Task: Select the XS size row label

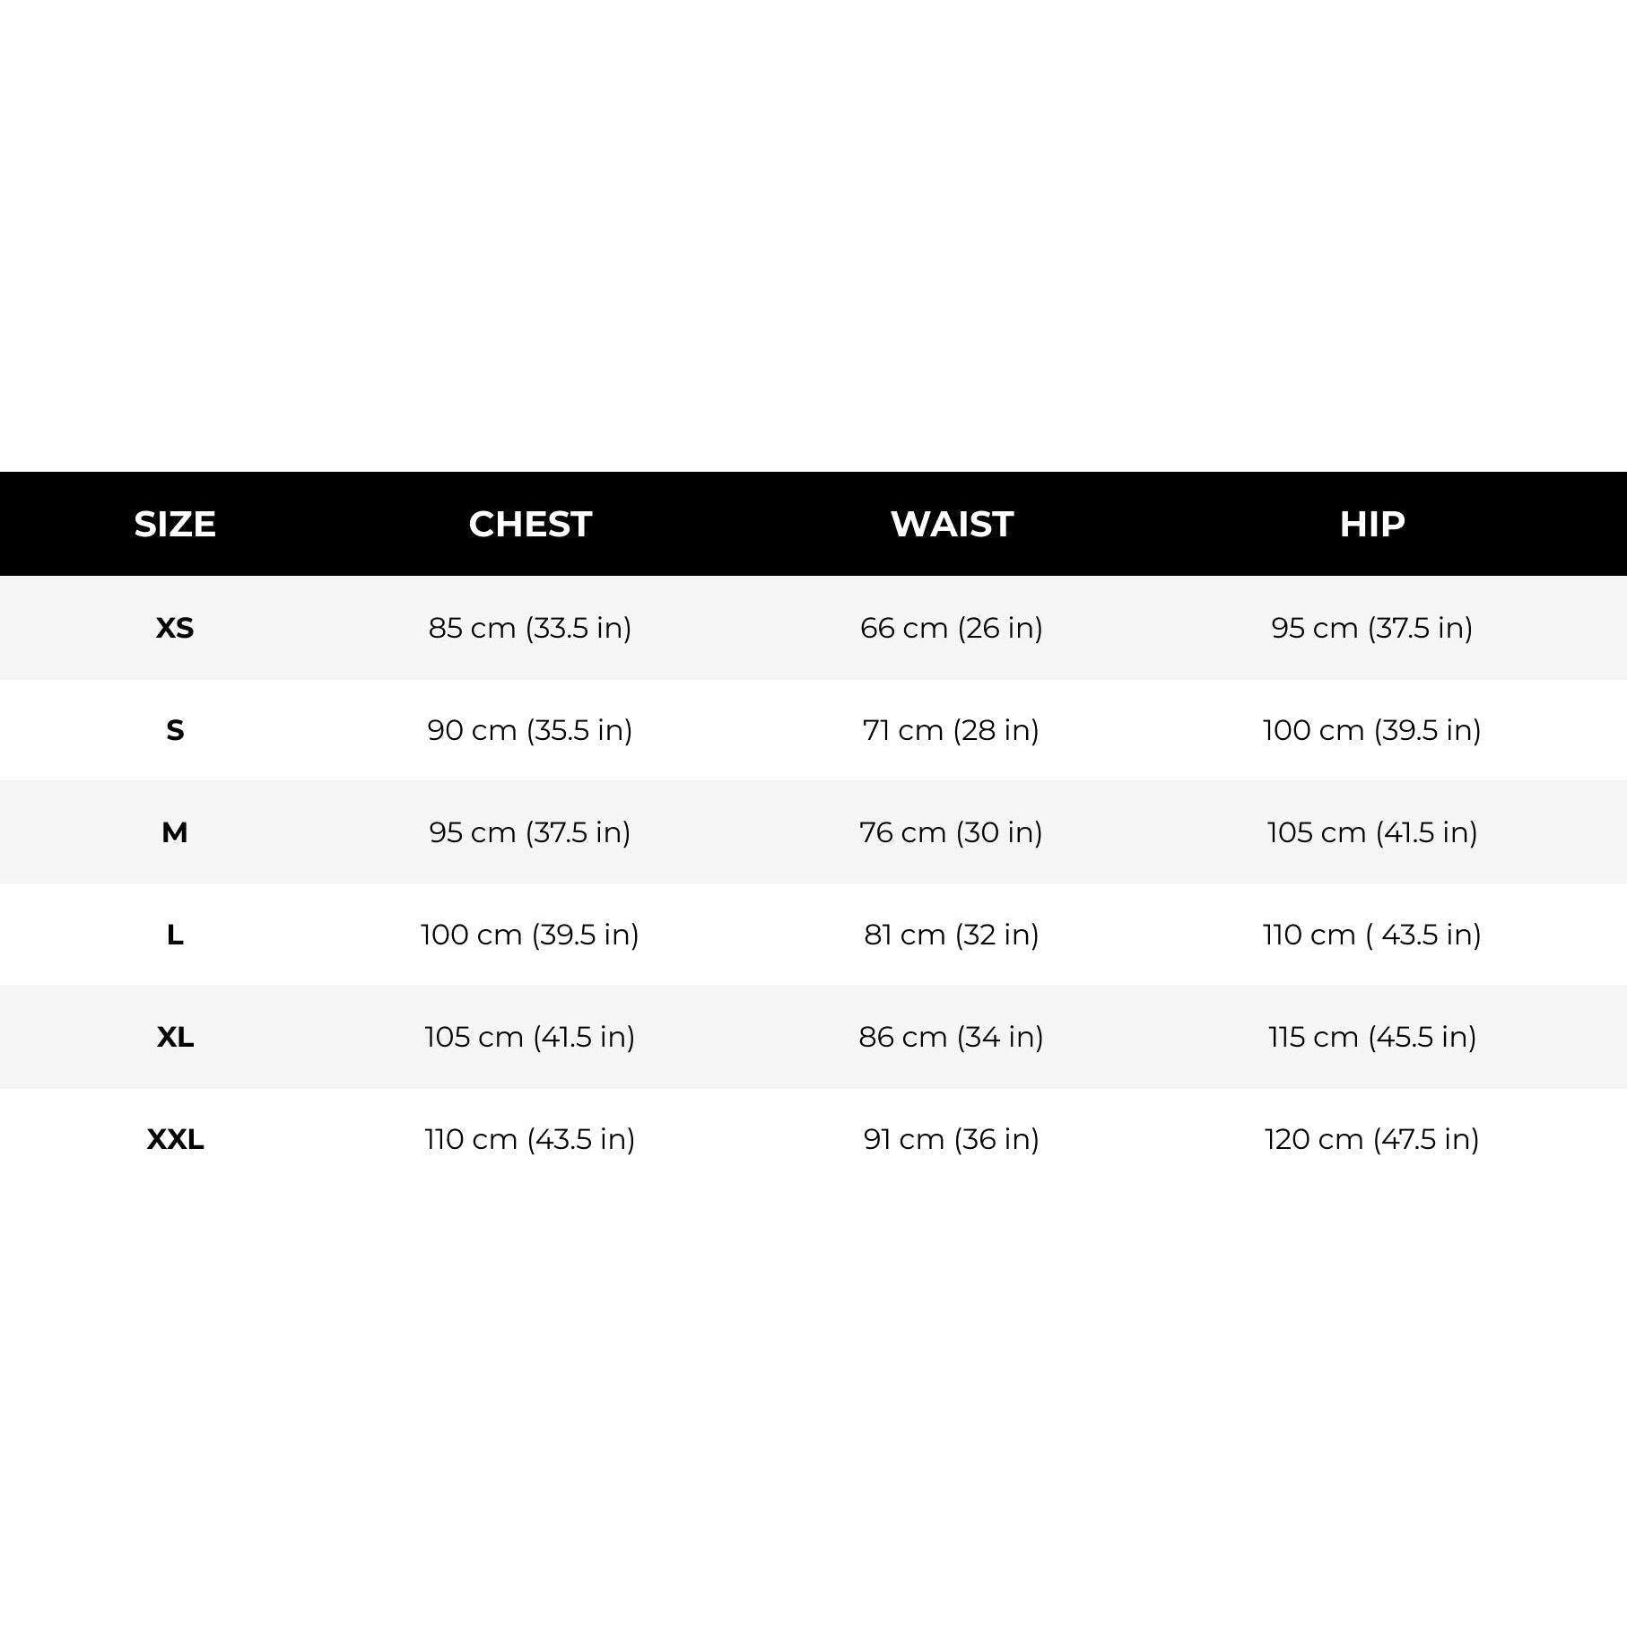Action: pyautogui.click(x=175, y=628)
